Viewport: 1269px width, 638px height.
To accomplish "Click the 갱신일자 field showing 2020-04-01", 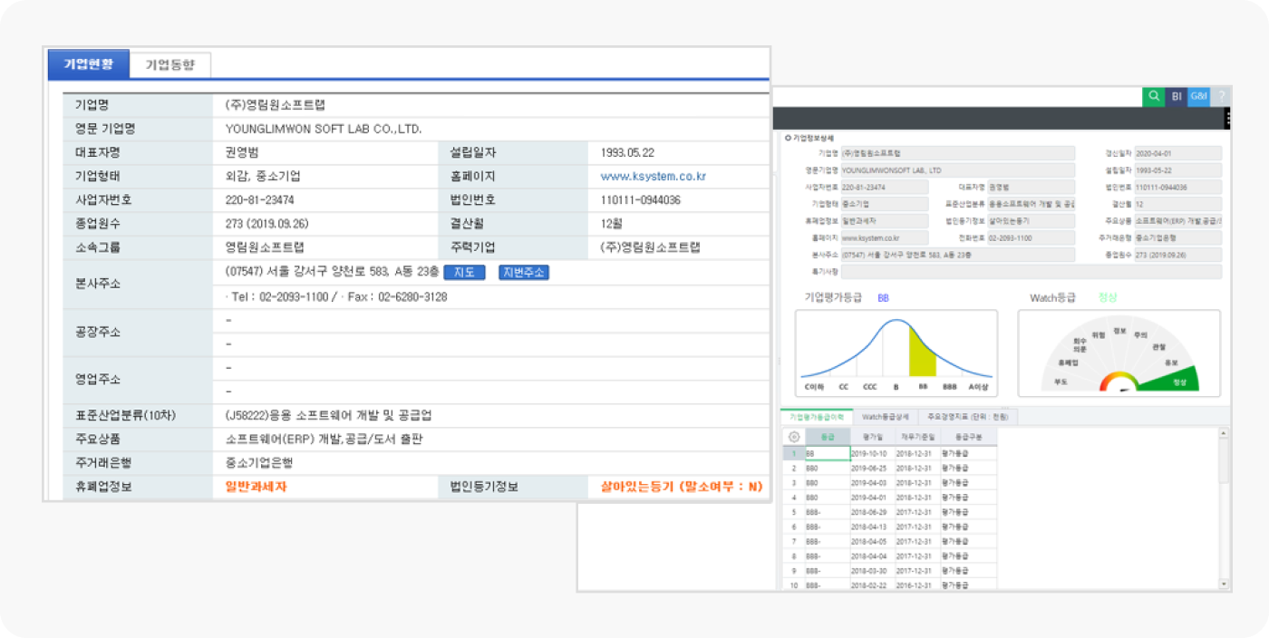I will (x=1177, y=154).
